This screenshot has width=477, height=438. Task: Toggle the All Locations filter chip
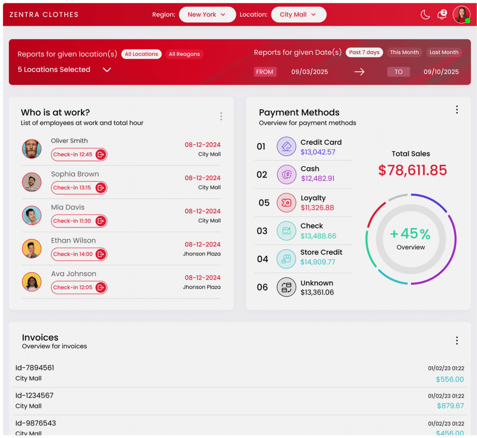point(141,54)
